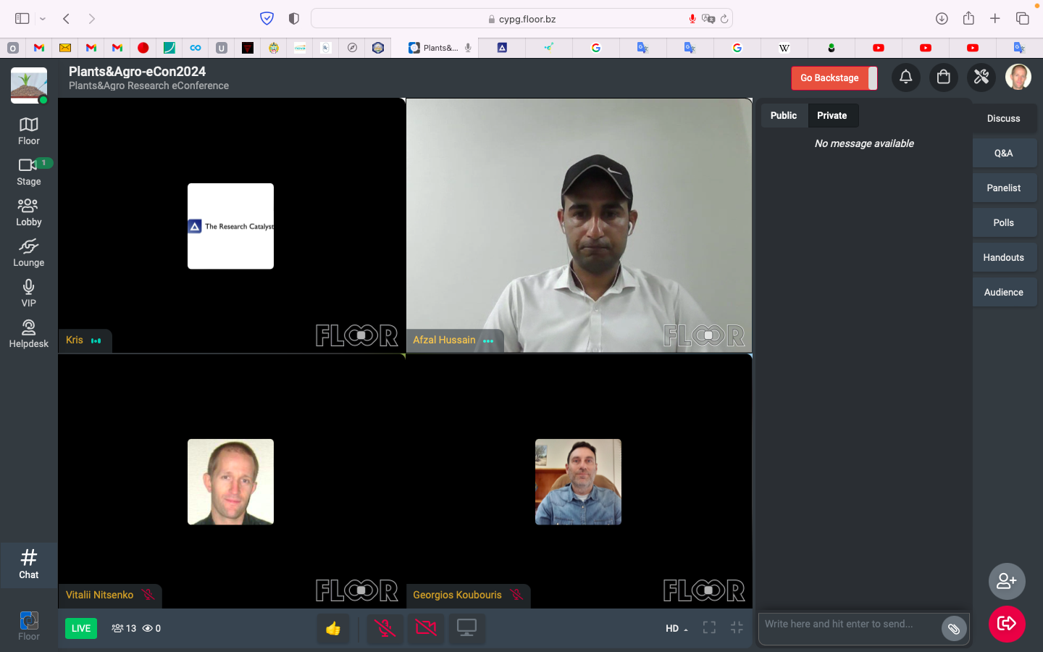Click the 13 attendees count

click(124, 629)
